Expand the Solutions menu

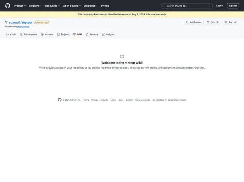[35, 6]
